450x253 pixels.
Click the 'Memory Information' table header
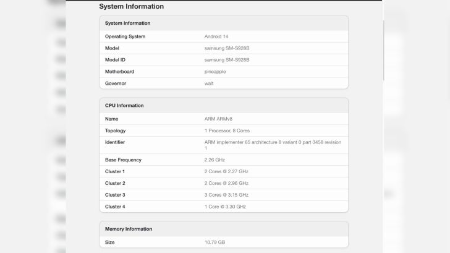pos(129,229)
